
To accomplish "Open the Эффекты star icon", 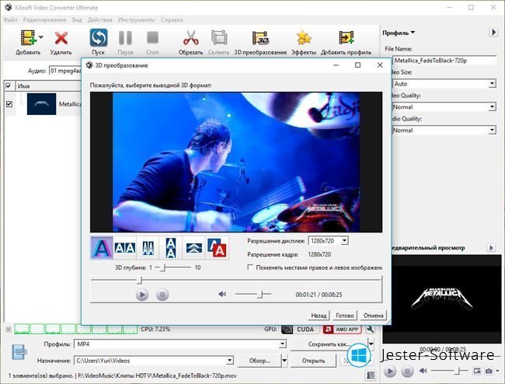I will 304,37.
